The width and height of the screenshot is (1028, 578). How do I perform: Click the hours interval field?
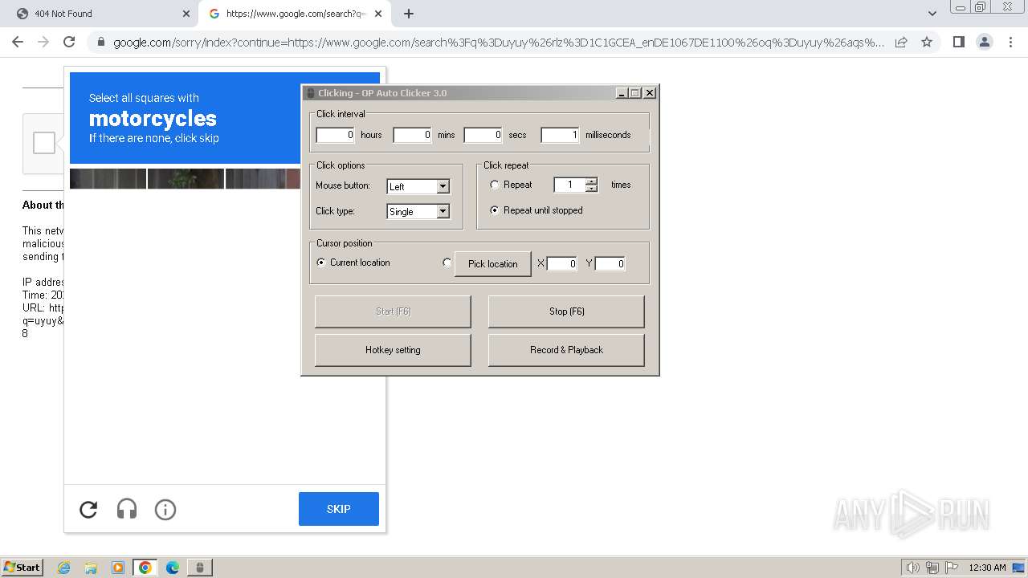pos(336,135)
